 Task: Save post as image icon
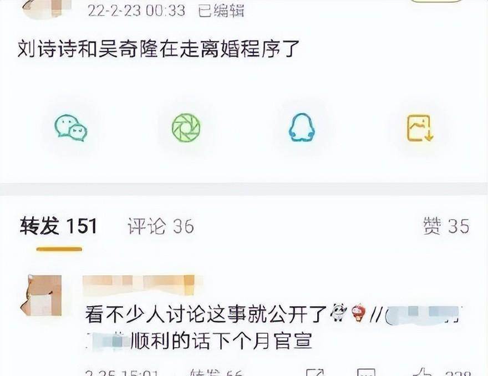[420, 128]
